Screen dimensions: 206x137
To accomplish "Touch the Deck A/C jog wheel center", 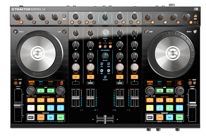I will click(x=38, y=53).
